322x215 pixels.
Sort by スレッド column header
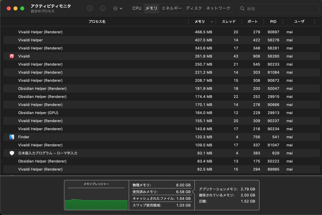click(229, 22)
